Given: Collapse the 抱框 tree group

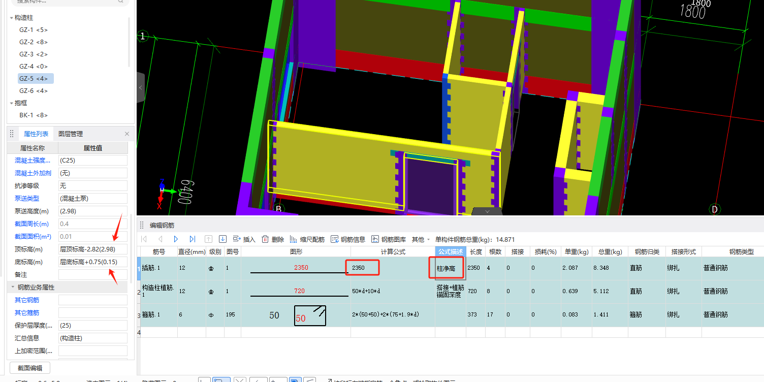Looking at the screenshot, I should (12, 103).
